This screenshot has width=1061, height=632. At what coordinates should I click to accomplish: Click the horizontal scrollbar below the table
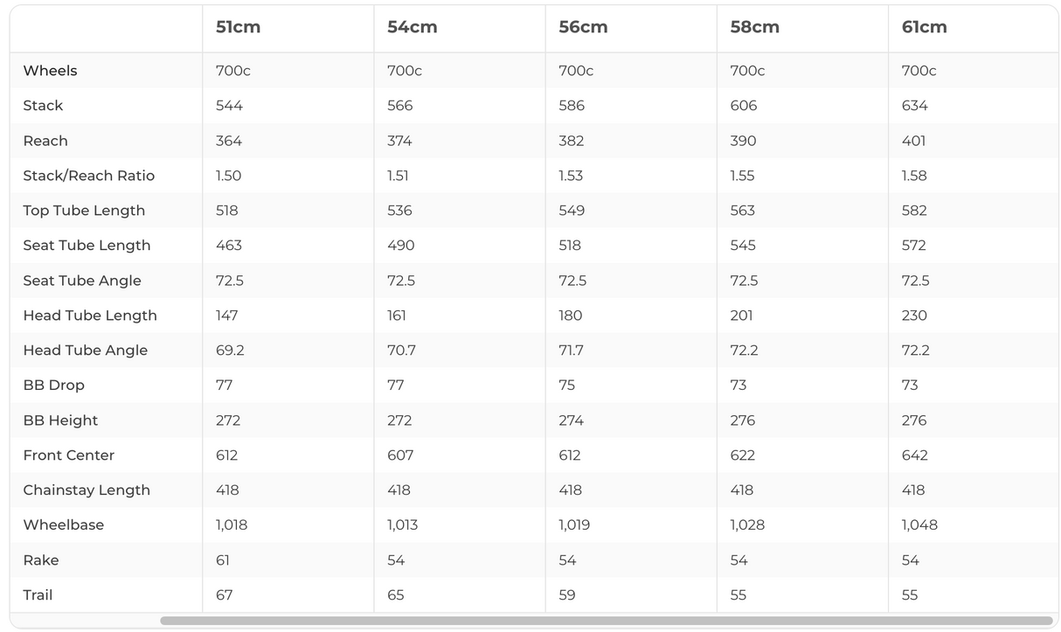click(x=606, y=621)
